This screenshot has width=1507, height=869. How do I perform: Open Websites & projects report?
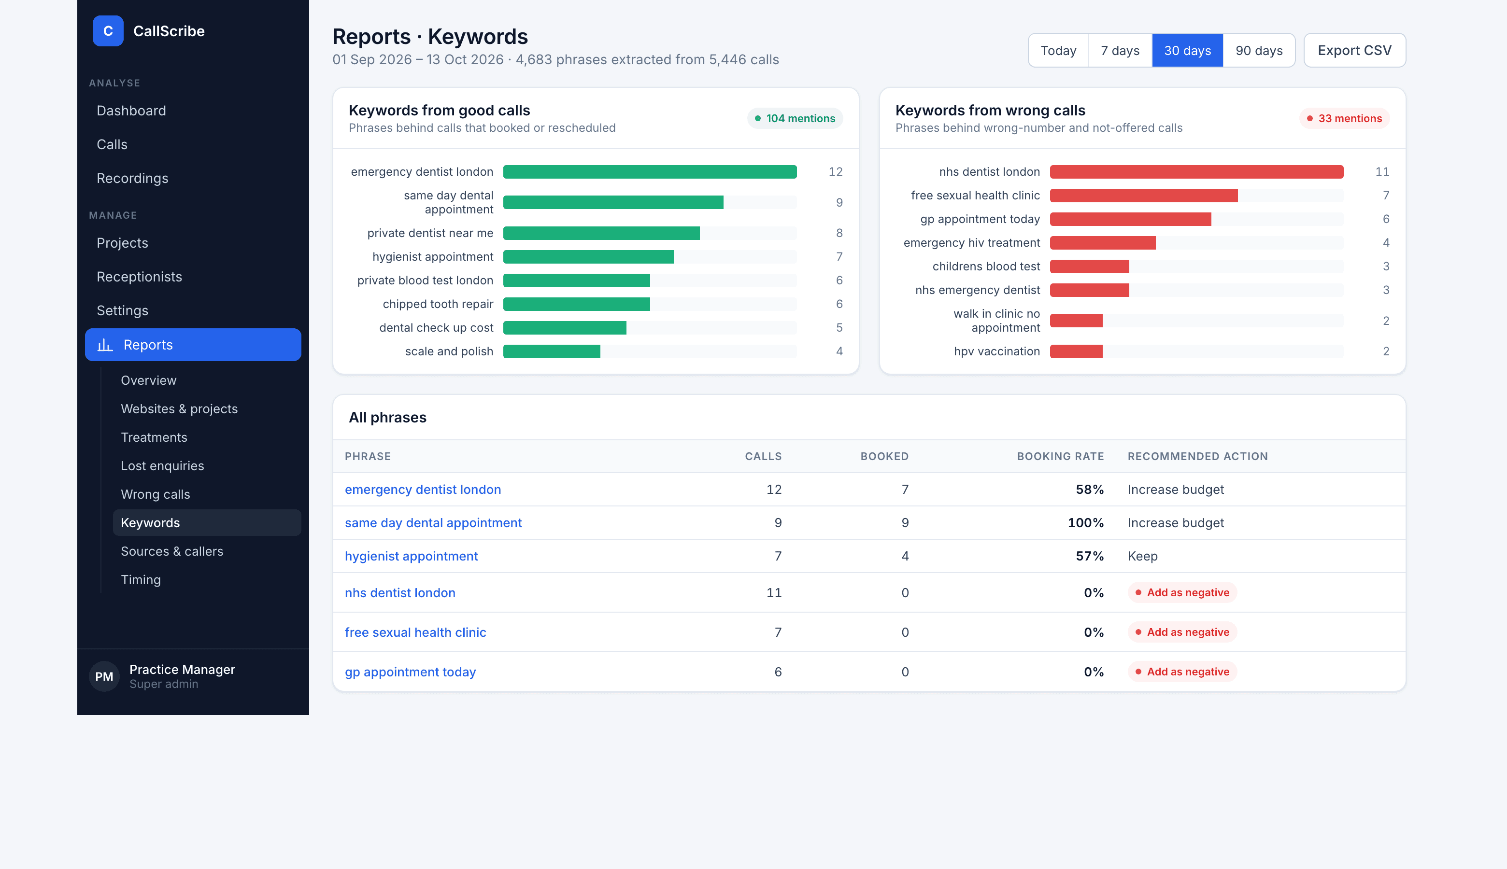(207, 409)
